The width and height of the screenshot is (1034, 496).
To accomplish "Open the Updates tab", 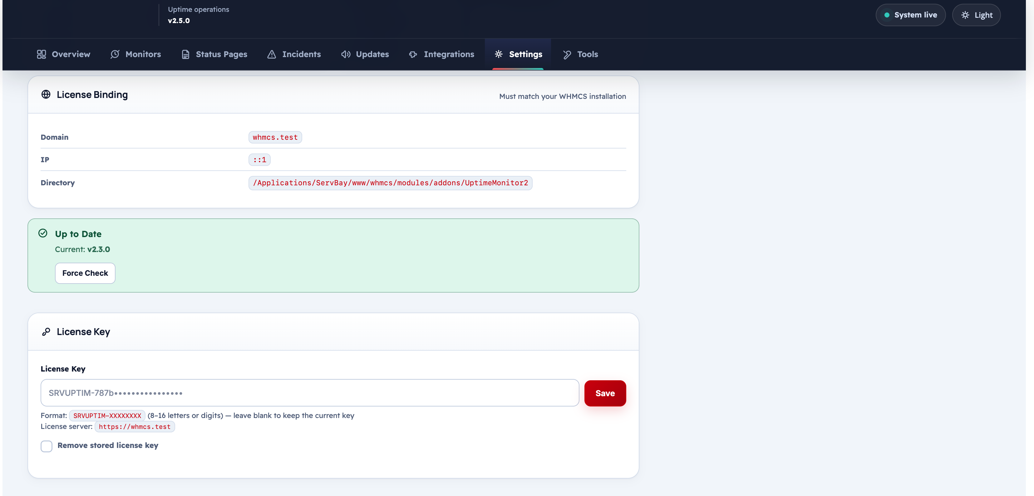I will (365, 54).
